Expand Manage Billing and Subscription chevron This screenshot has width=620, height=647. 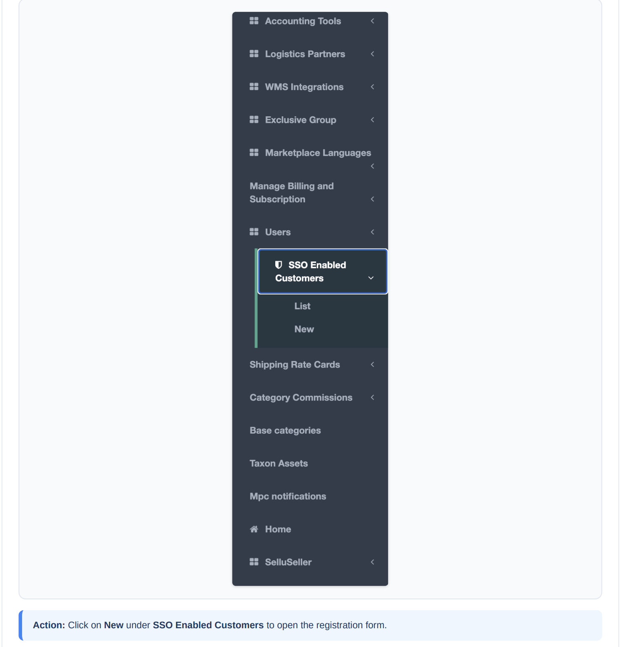coord(372,199)
